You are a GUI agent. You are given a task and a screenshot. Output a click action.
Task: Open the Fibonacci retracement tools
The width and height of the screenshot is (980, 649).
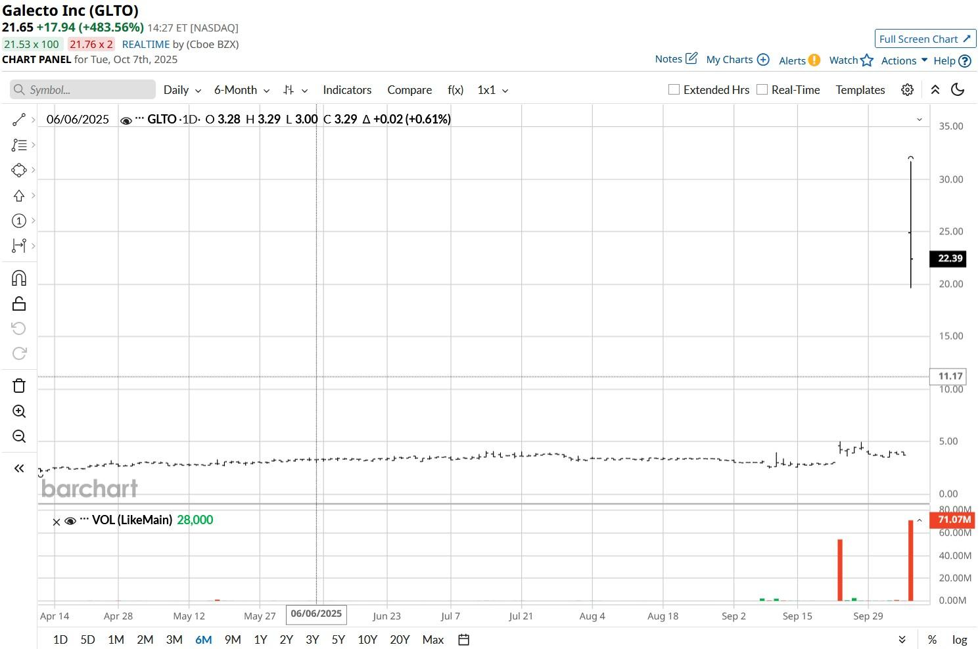click(x=18, y=145)
